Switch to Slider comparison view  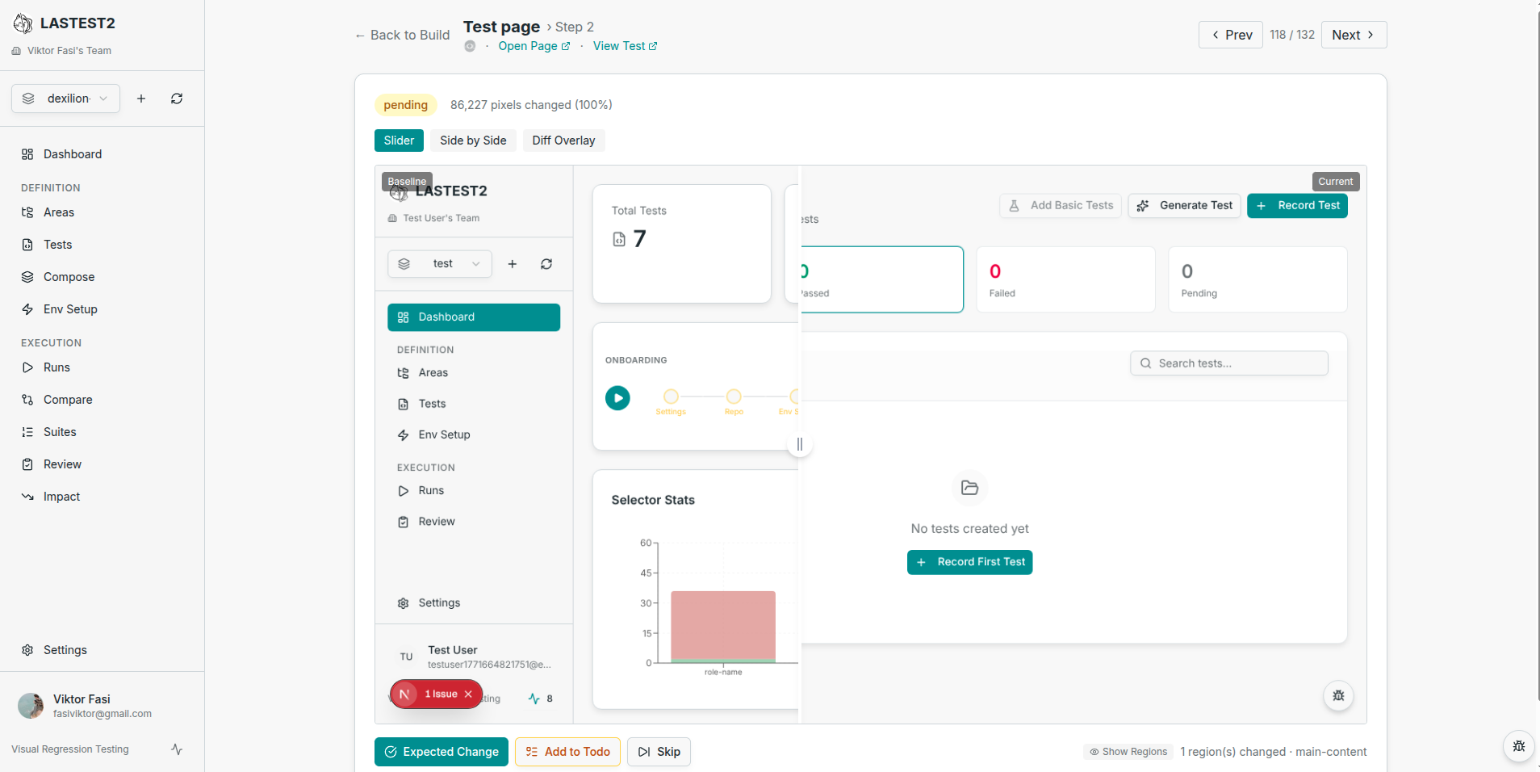399,141
